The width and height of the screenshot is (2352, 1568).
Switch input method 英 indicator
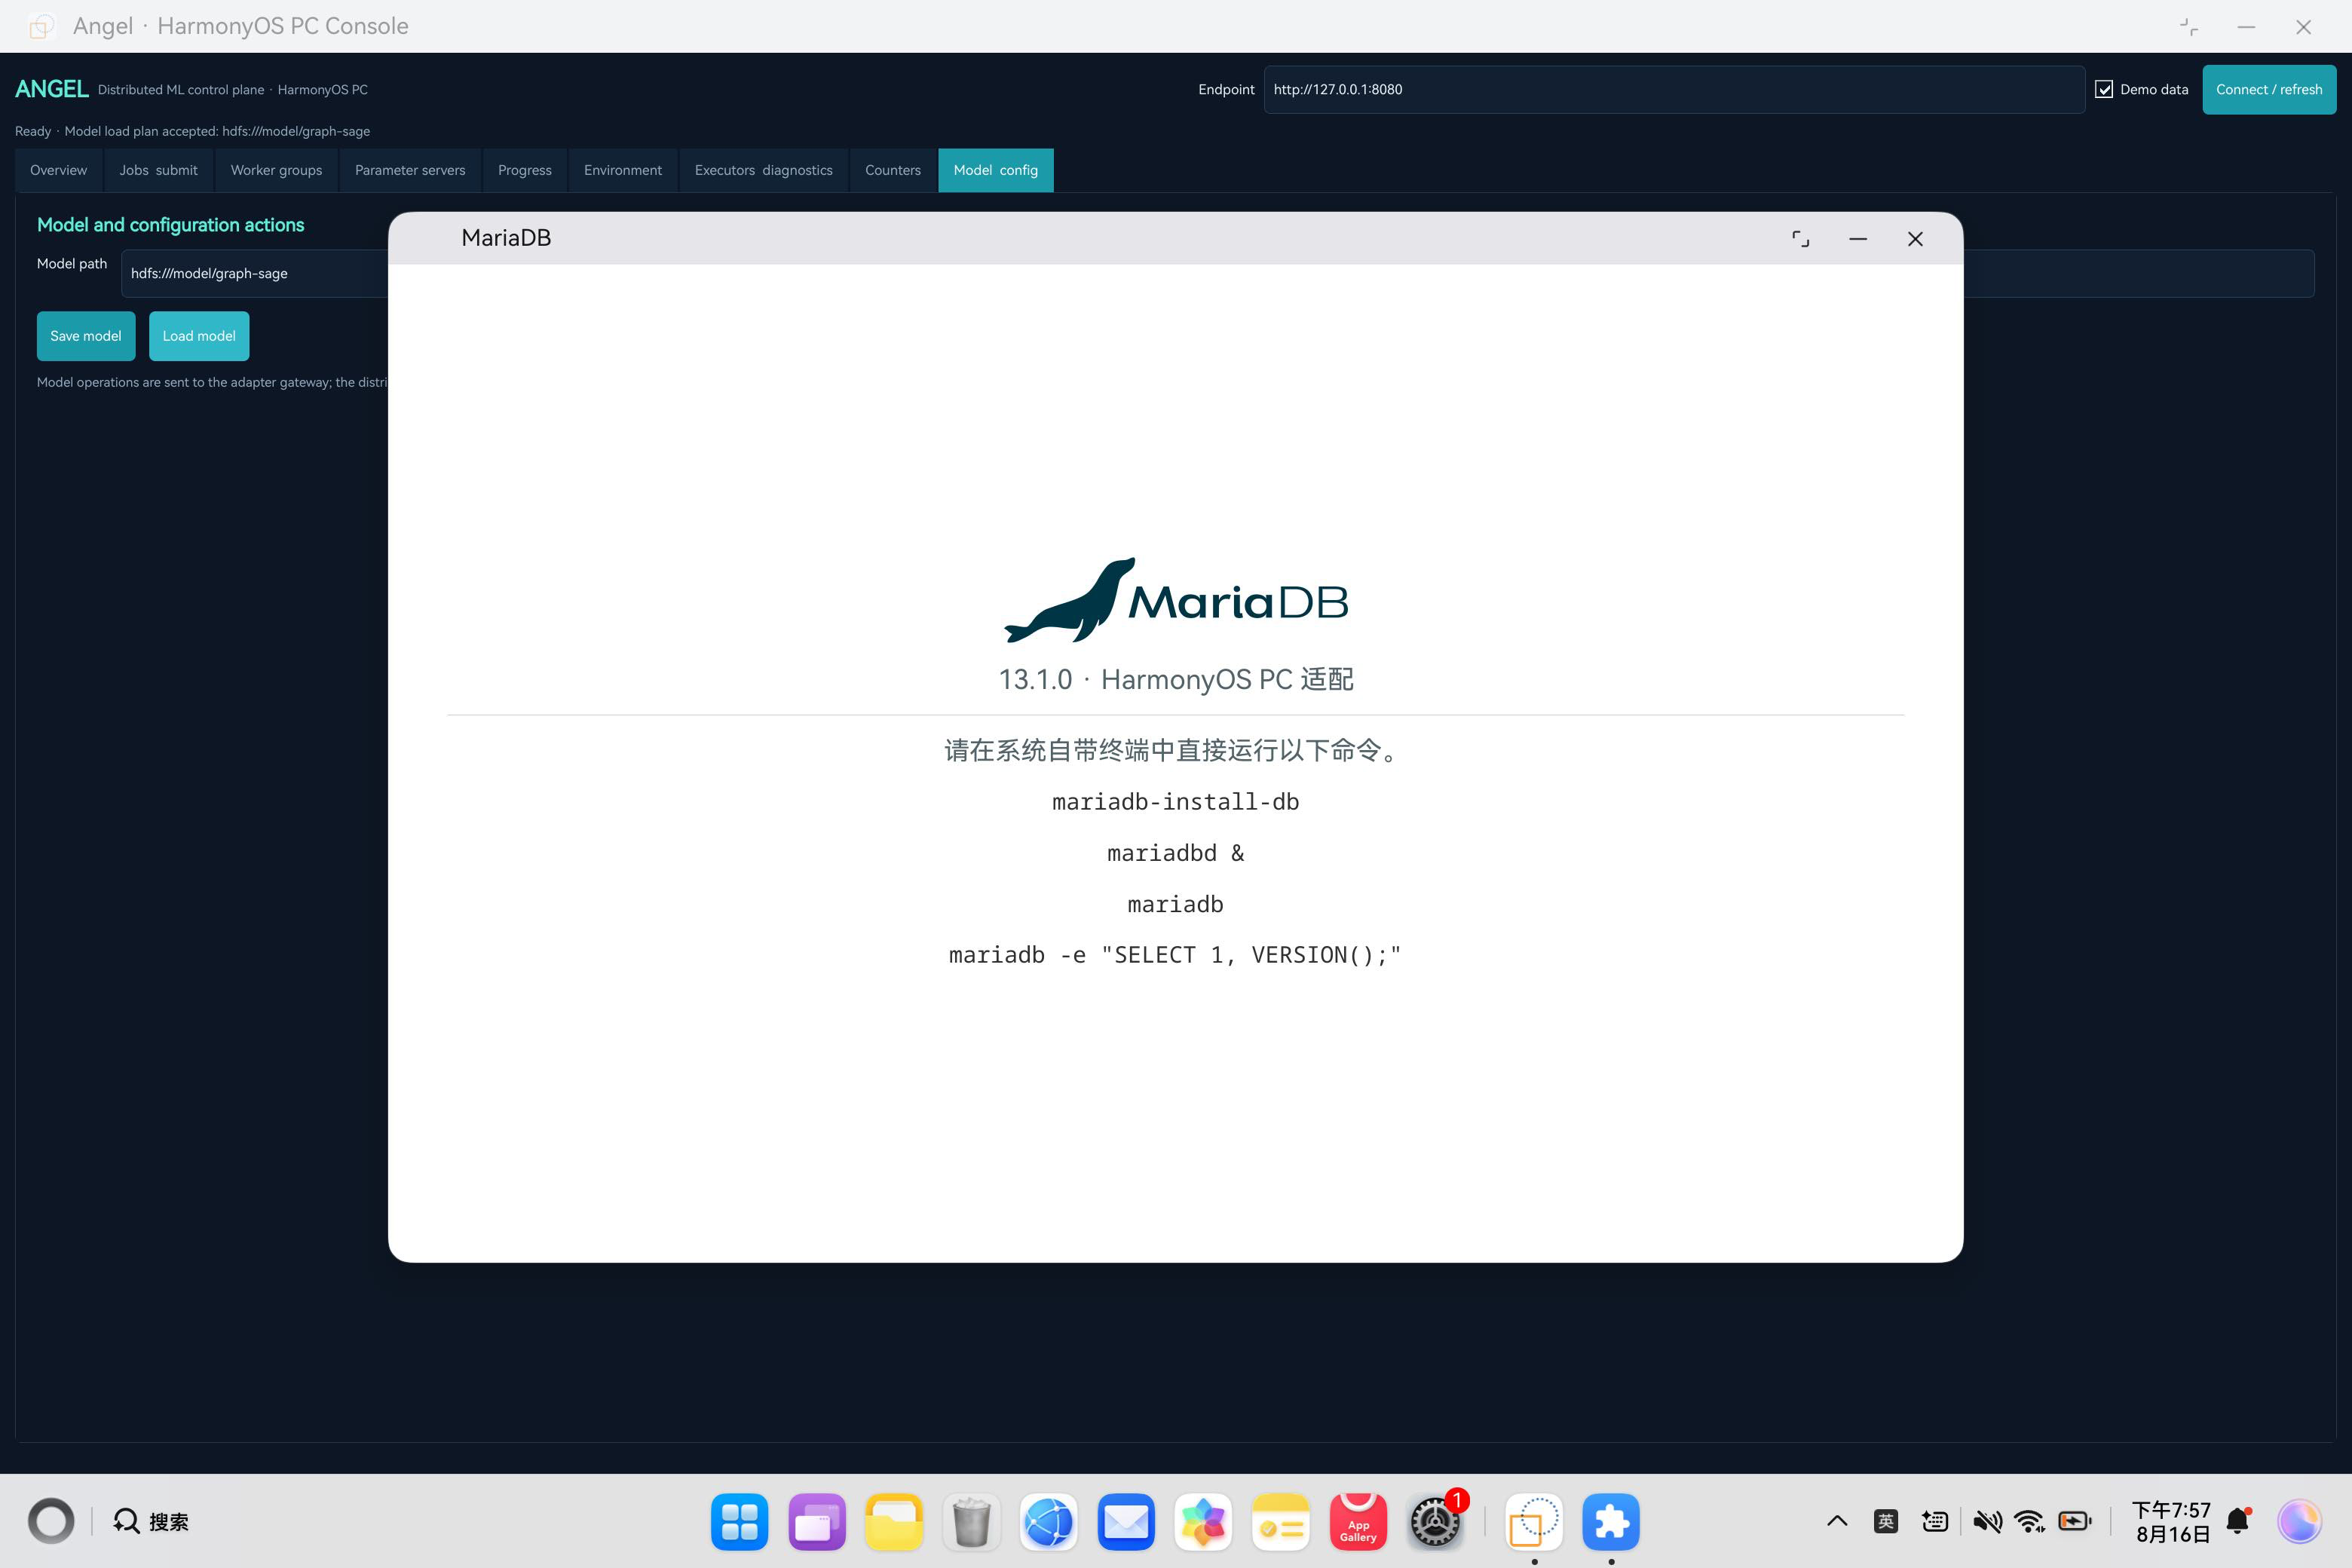pyautogui.click(x=1886, y=1521)
